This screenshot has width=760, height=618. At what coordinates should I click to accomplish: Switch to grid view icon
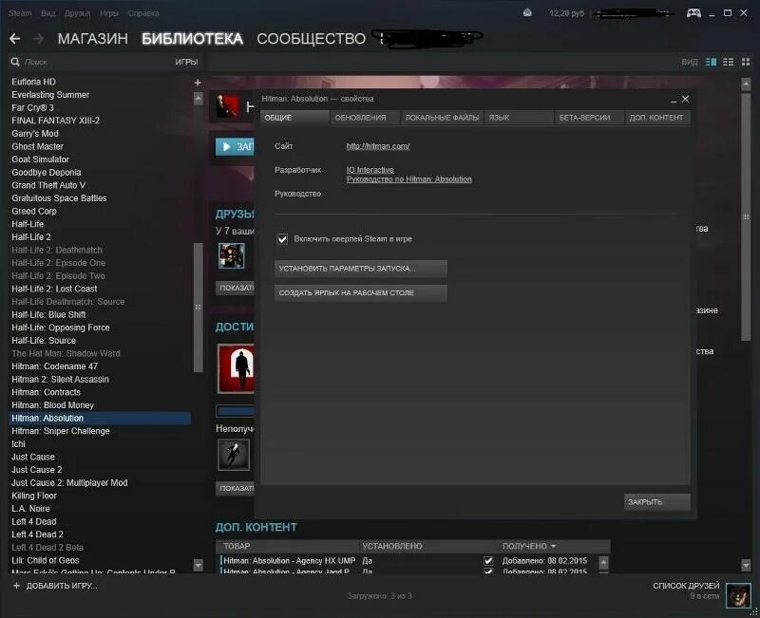pyautogui.click(x=746, y=62)
